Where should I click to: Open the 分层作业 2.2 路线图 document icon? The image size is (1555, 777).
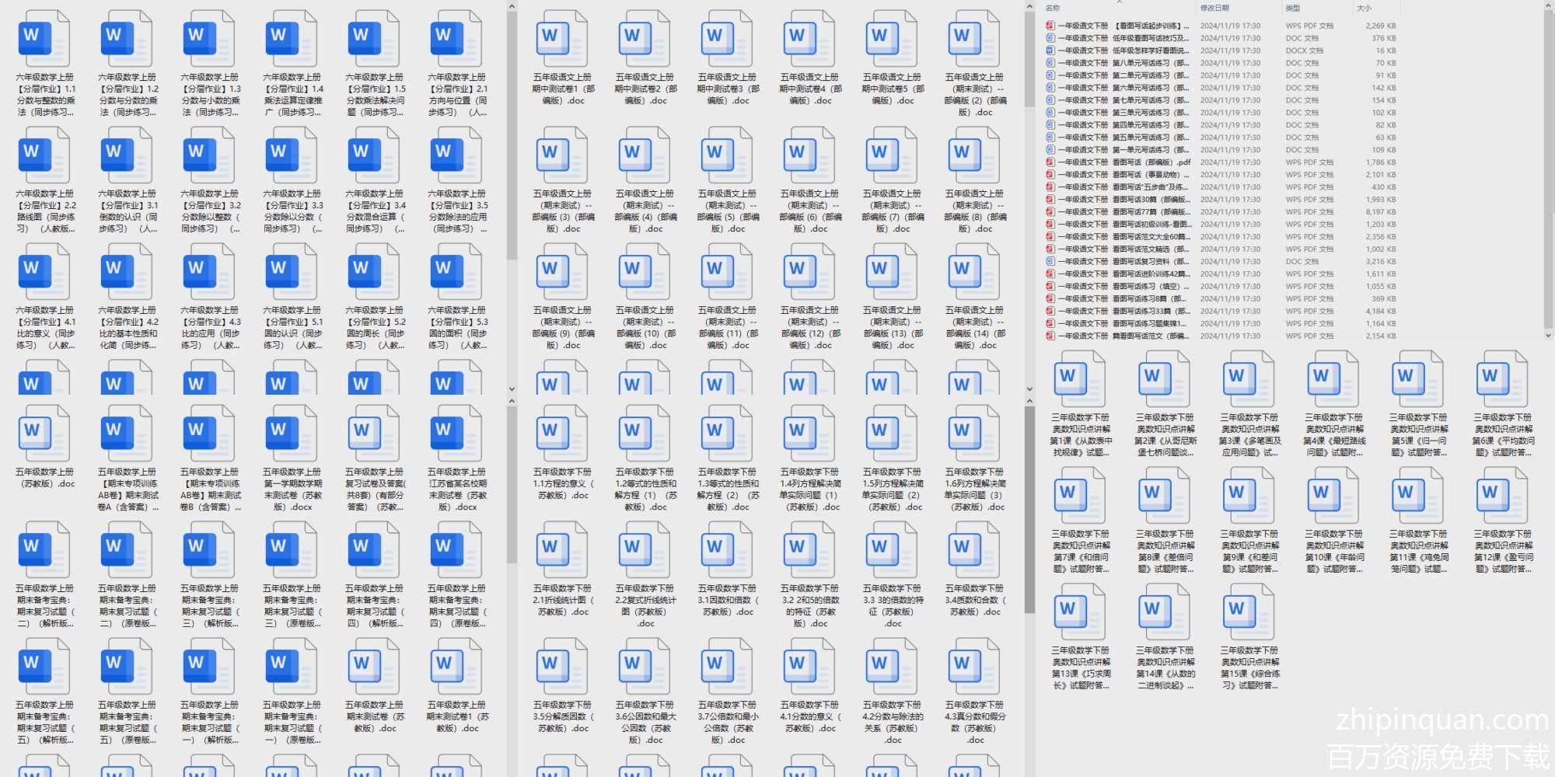(45, 155)
